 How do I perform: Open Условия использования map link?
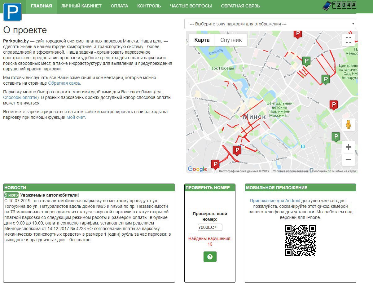pos(291,171)
